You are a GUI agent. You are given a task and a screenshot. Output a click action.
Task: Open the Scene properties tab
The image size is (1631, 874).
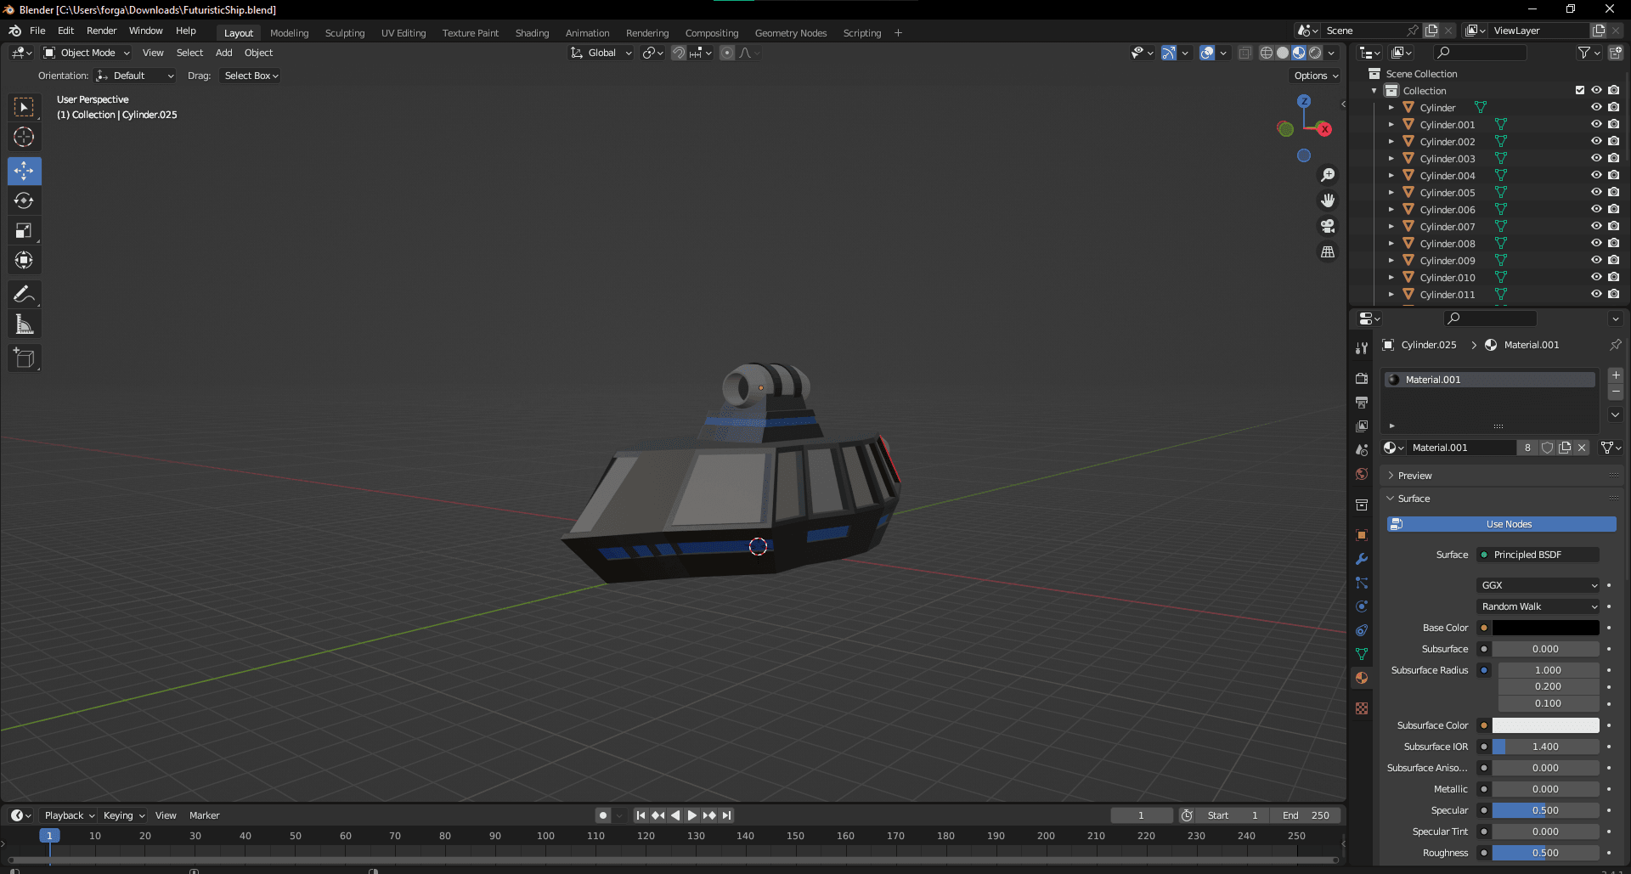pyautogui.click(x=1362, y=450)
